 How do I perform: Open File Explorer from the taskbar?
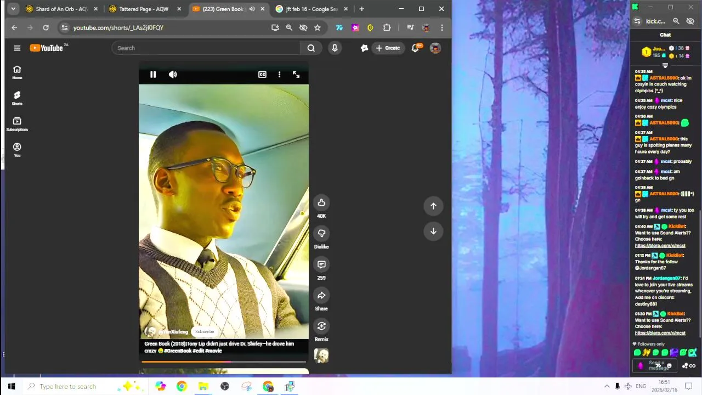[203, 386]
